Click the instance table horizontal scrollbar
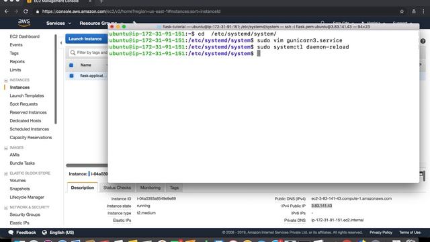 click(87, 165)
